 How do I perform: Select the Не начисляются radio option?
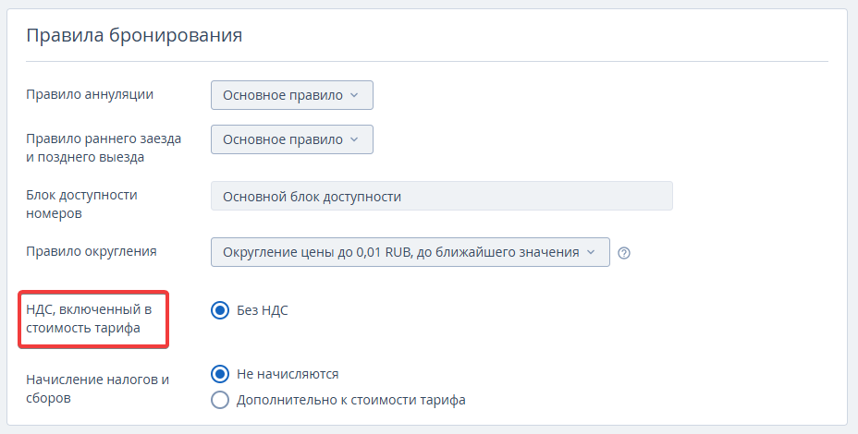click(220, 374)
